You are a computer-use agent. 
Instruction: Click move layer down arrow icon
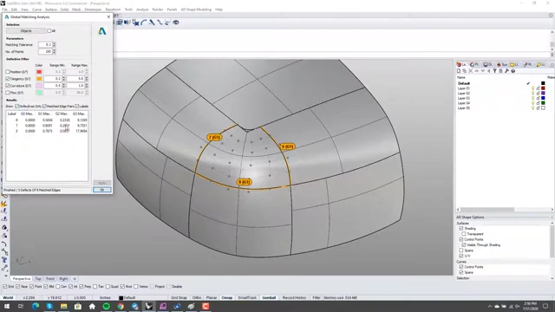482,71
